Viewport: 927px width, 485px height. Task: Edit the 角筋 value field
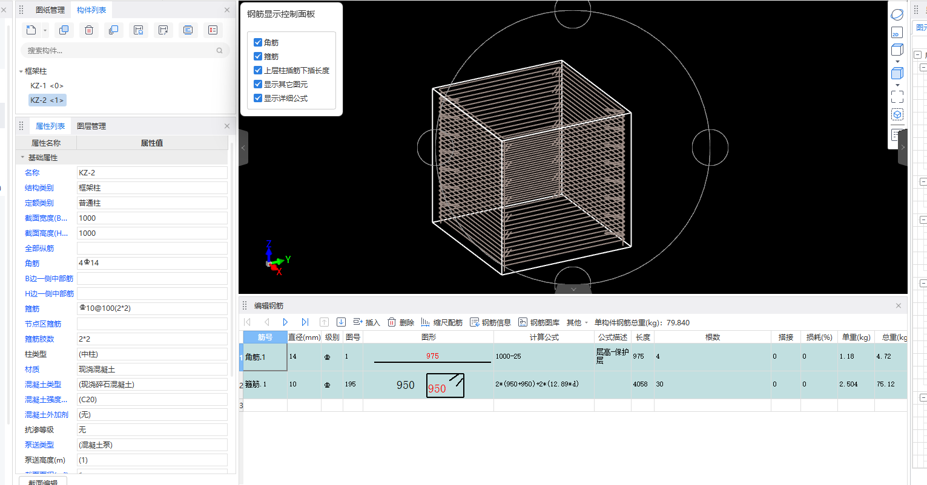click(x=152, y=264)
